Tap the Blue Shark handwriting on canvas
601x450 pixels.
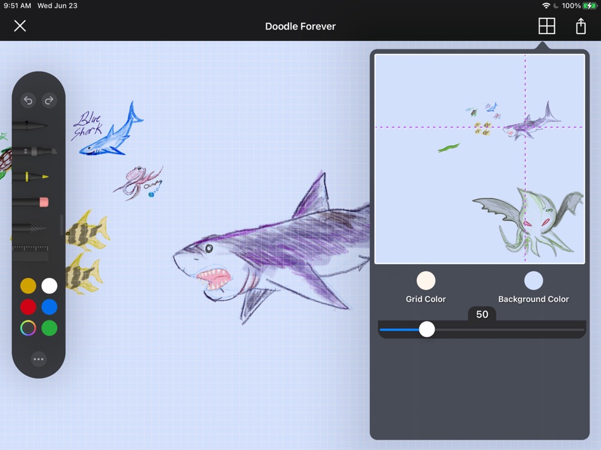tap(88, 125)
